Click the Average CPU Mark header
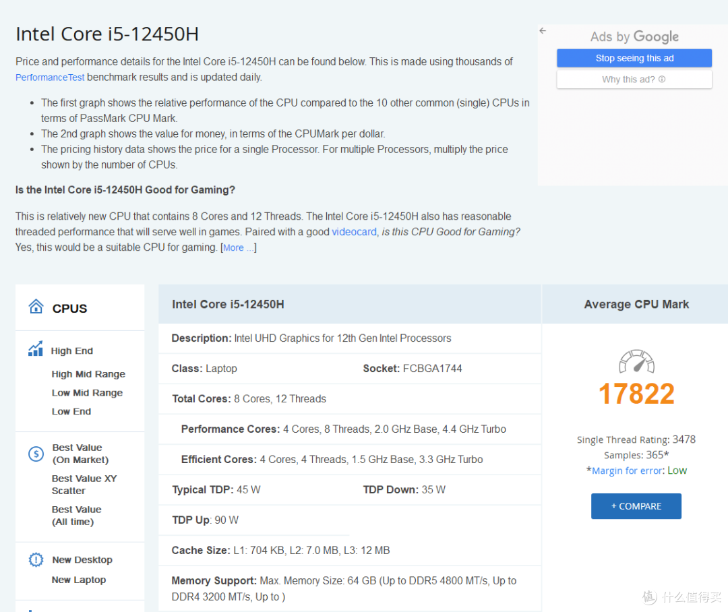 tap(636, 305)
